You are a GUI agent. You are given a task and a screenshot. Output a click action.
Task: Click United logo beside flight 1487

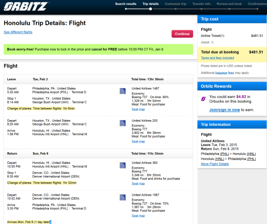point(123,91)
